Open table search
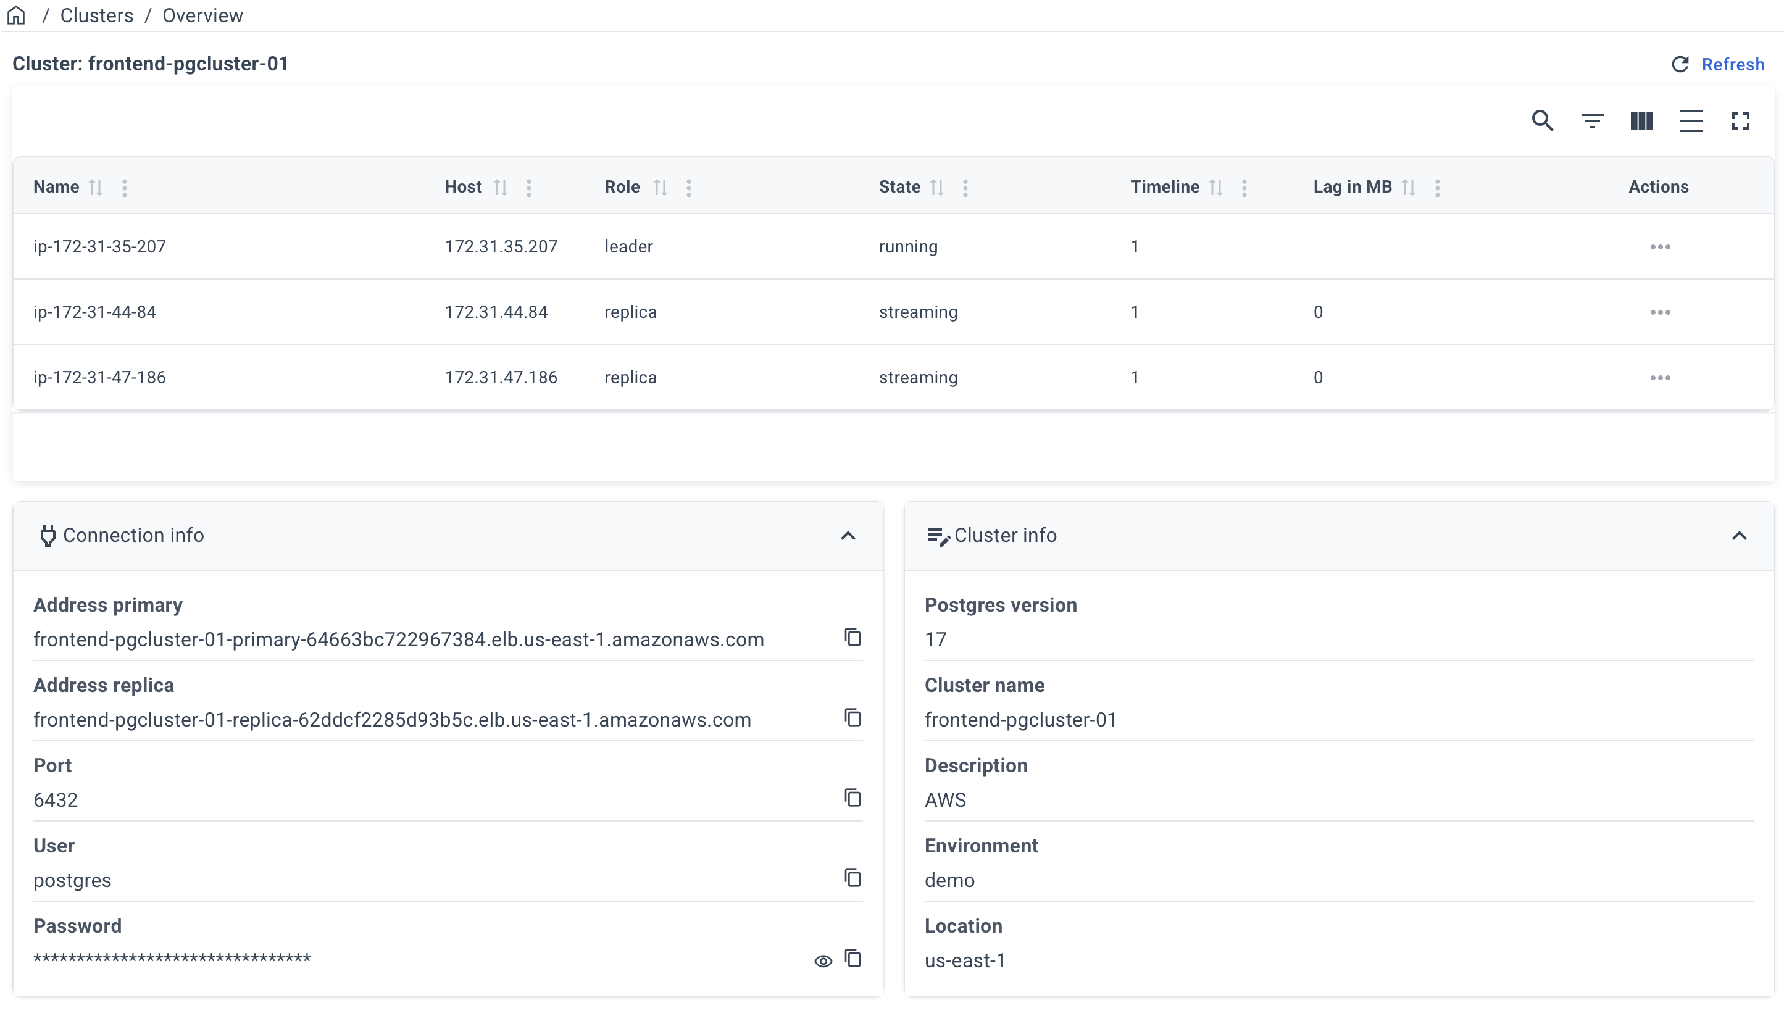The width and height of the screenshot is (1784, 1016). (x=1543, y=121)
